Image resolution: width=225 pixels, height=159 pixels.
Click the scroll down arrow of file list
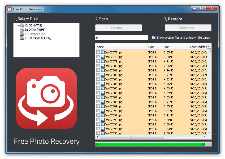(209, 133)
